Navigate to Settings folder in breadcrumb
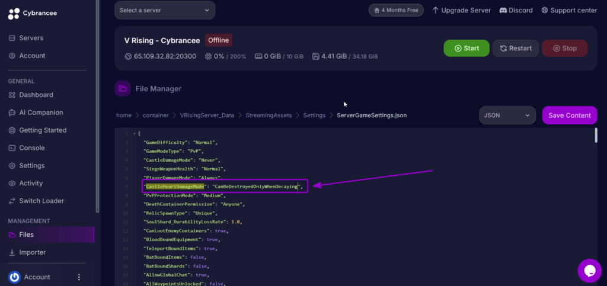This screenshot has height=286, width=607. tap(314, 115)
